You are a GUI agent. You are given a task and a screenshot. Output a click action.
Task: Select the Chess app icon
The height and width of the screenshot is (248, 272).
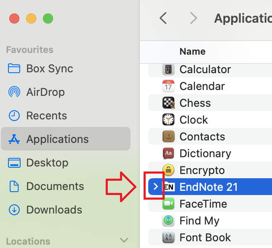point(168,103)
